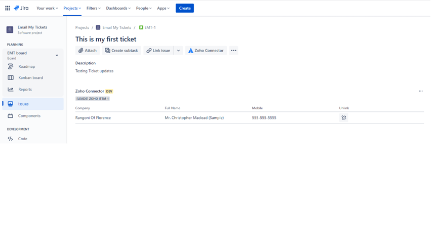Click the Rangoni Of Florence cell
441x251 pixels.
pos(93,118)
